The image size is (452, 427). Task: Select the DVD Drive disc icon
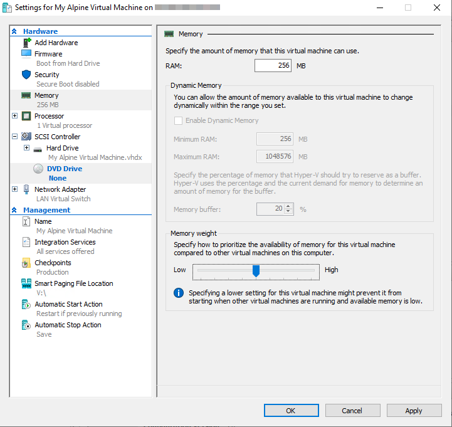tap(38, 169)
